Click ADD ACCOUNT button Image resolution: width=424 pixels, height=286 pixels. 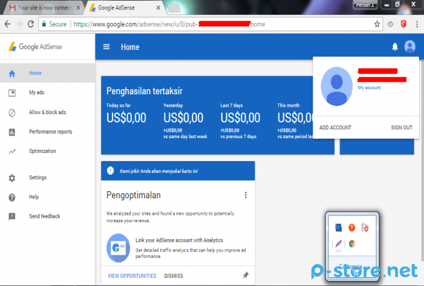click(x=335, y=127)
